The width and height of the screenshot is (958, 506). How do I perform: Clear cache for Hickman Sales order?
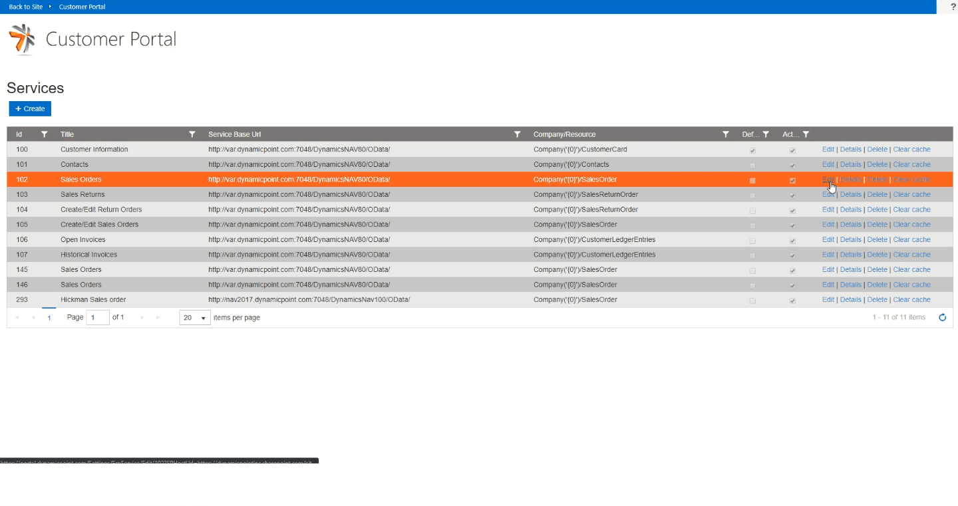pos(911,300)
